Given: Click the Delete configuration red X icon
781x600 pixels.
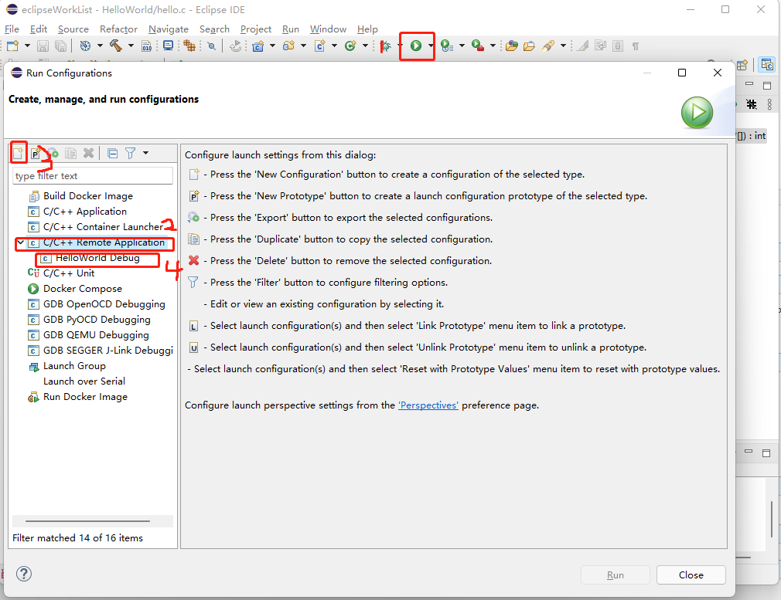Looking at the screenshot, I should [89, 153].
